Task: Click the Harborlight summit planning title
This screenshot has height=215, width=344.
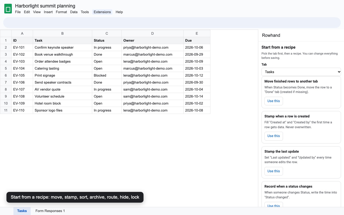Action: (45, 6)
